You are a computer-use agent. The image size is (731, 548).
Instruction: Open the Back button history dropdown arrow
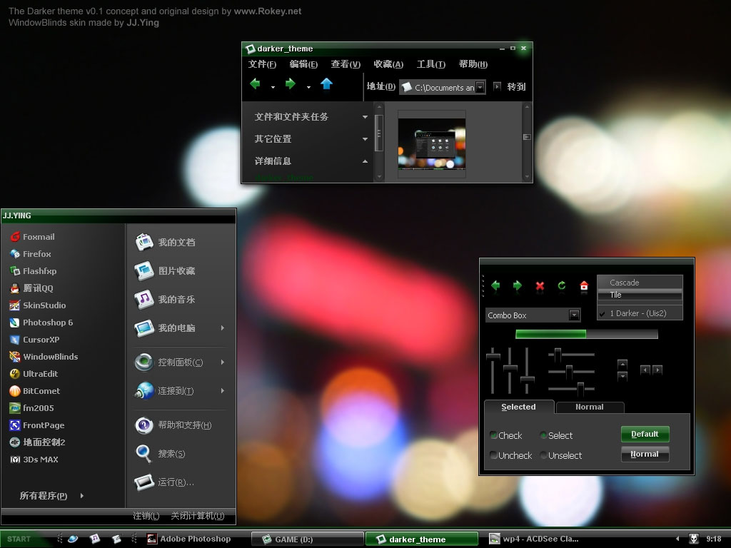click(x=273, y=86)
